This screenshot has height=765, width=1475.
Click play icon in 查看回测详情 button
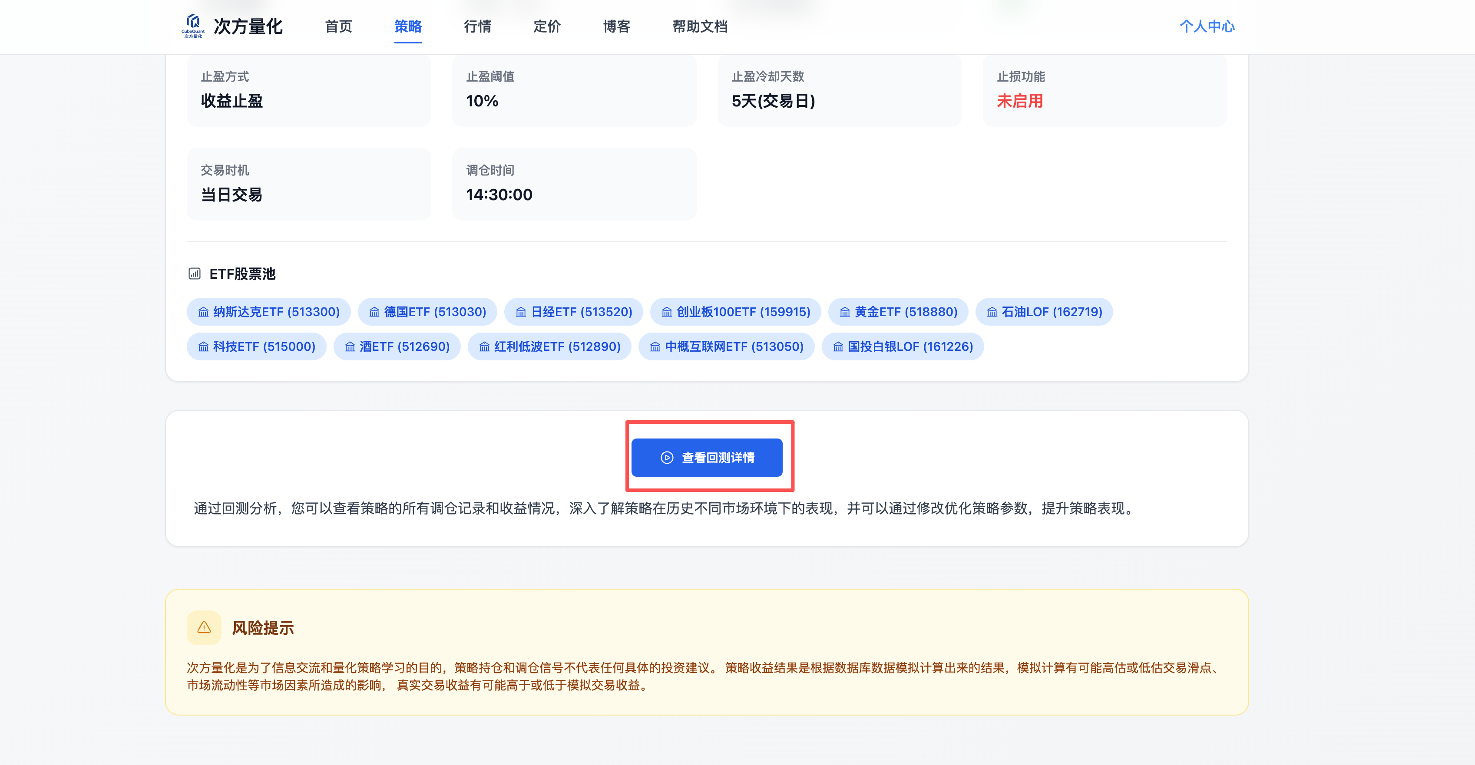[667, 458]
